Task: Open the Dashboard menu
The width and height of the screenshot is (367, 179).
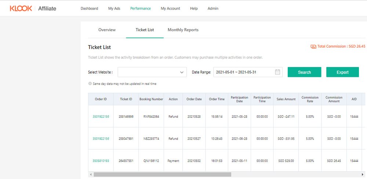Action: point(90,8)
